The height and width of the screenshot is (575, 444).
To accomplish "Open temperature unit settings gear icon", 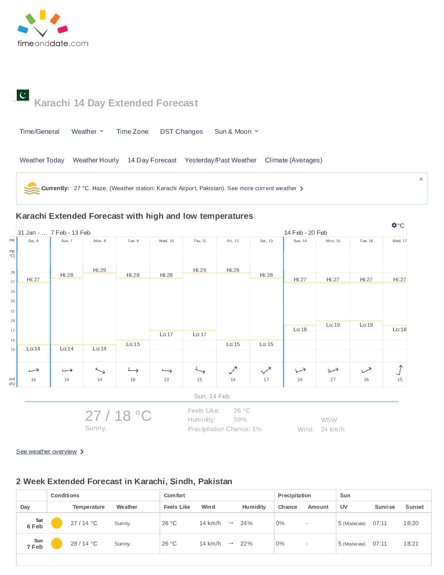I will tap(394, 225).
